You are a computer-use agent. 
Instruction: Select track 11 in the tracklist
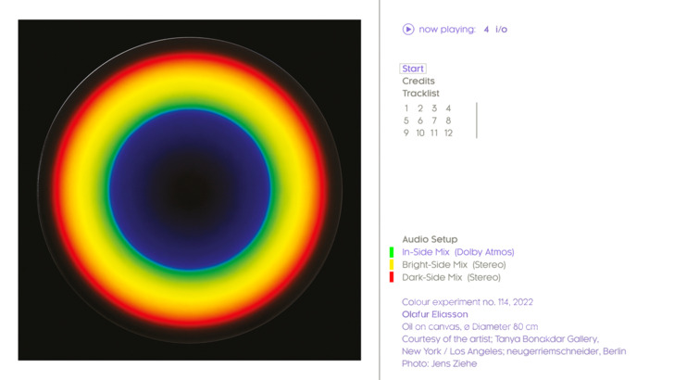pyautogui.click(x=434, y=133)
